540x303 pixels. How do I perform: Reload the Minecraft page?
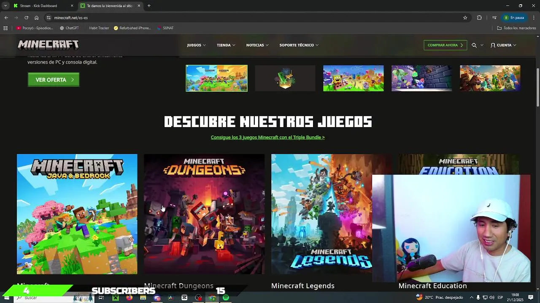(x=26, y=18)
